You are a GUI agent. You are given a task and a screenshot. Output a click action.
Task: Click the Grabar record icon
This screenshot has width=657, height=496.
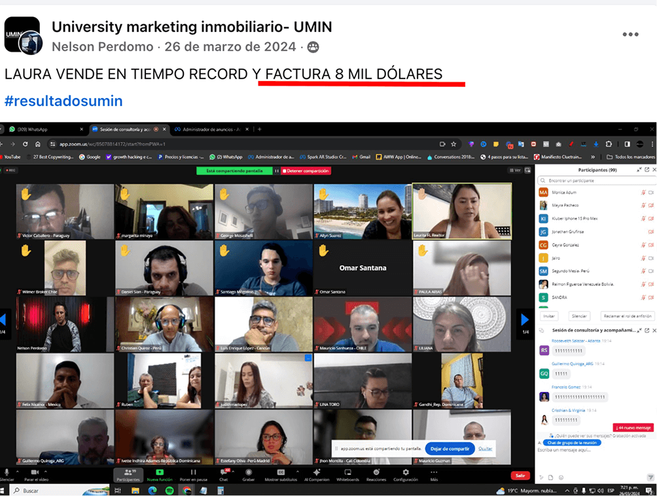pos(249,472)
